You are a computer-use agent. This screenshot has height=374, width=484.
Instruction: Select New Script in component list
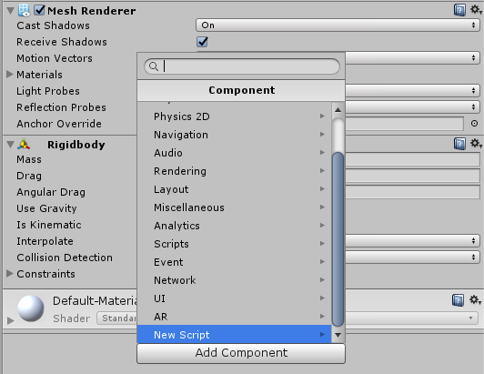[235, 335]
